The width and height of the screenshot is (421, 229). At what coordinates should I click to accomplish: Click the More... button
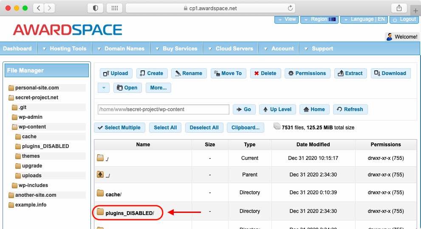tap(158, 88)
